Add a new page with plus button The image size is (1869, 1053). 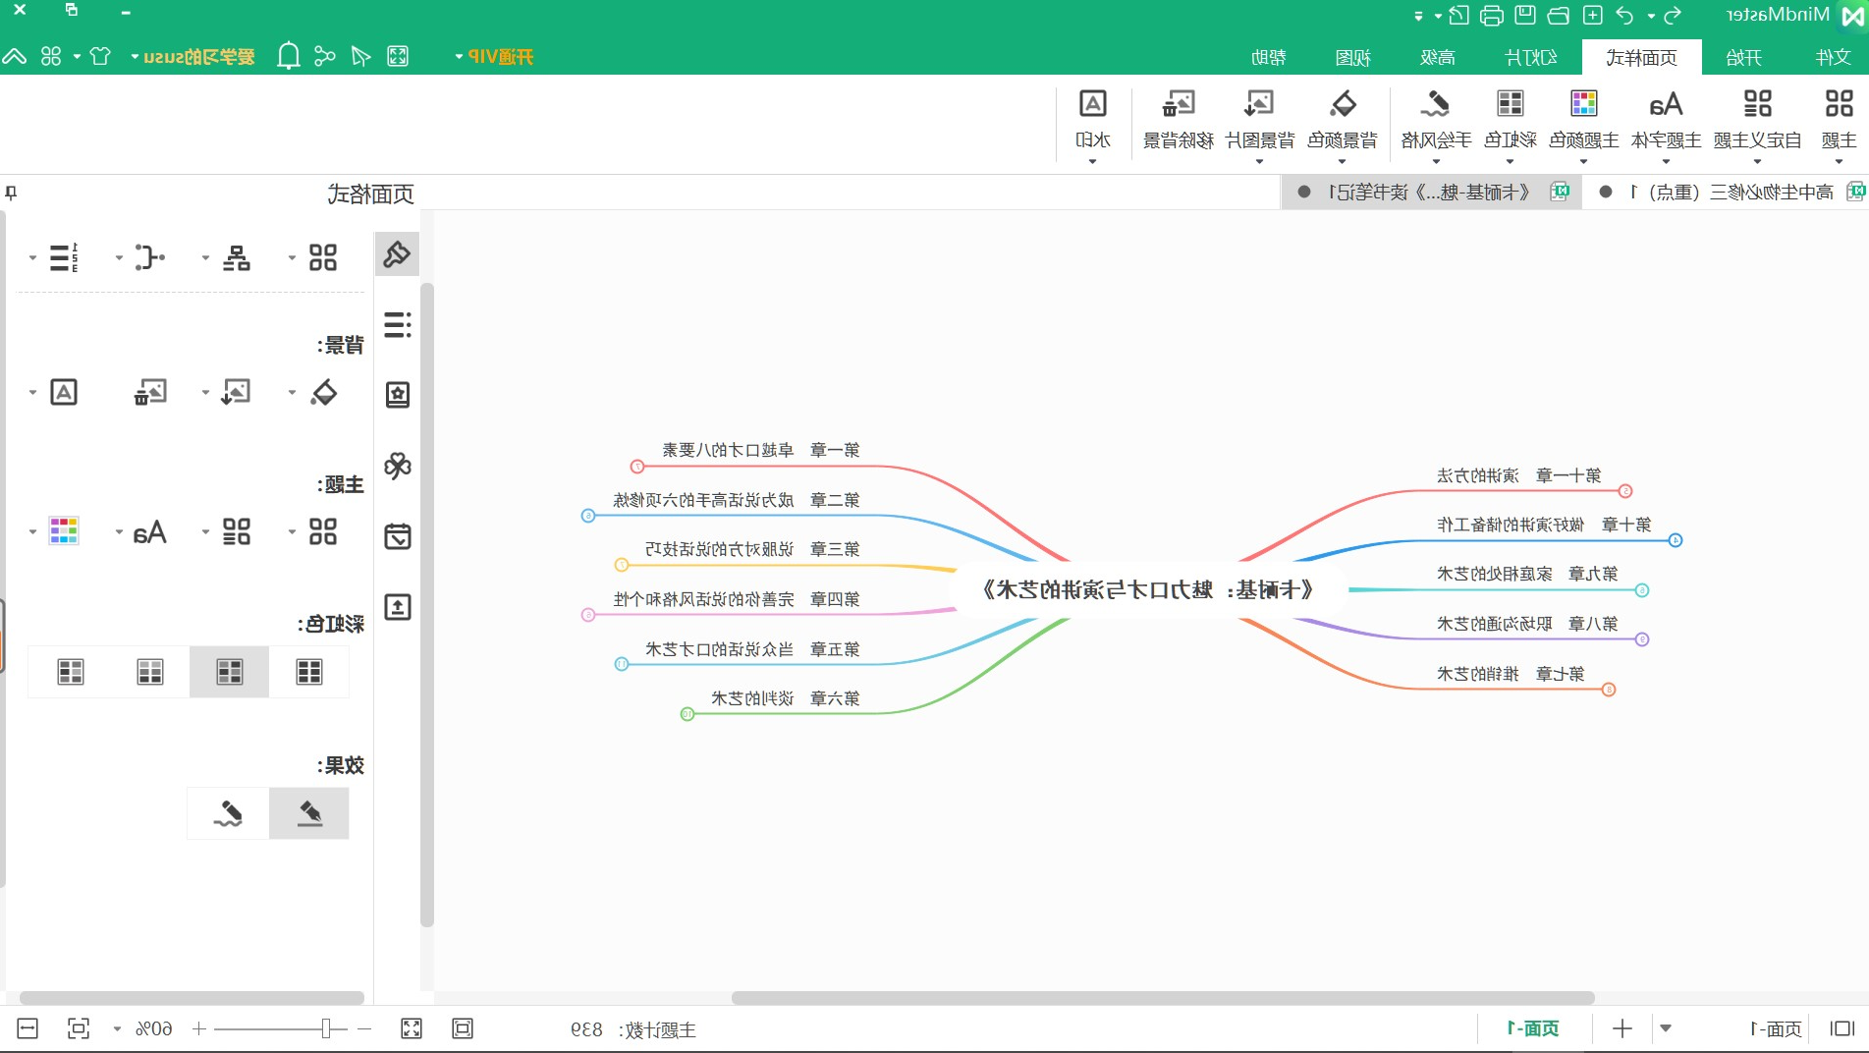click(x=1622, y=1029)
